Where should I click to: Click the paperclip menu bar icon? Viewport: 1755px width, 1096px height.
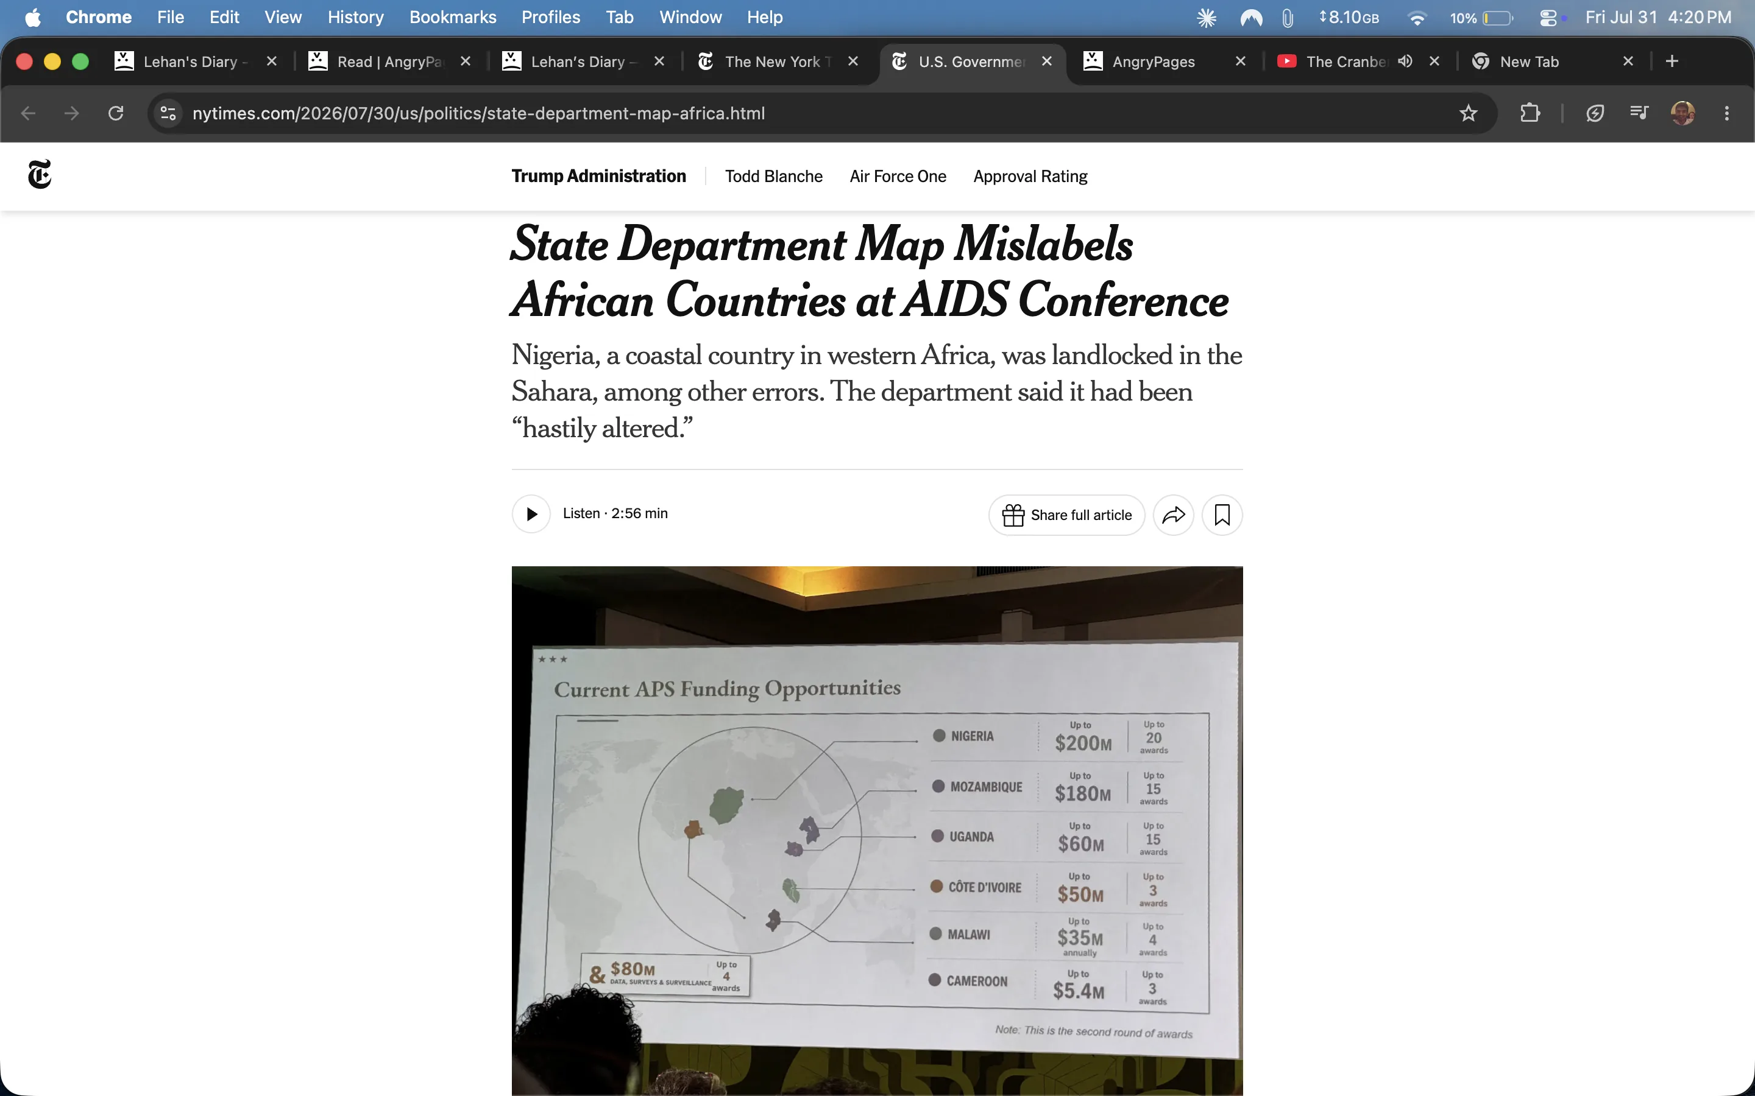pos(1287,18)
